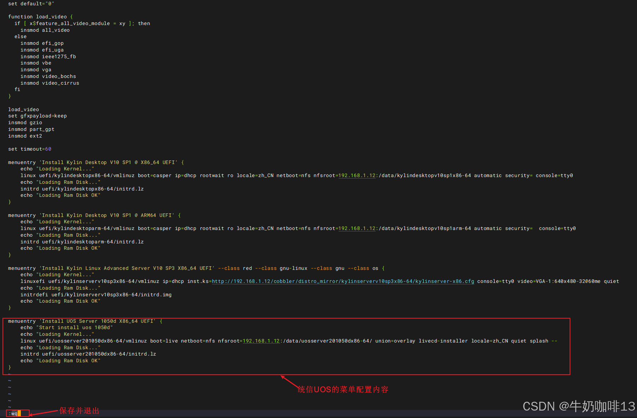Click the 'insmod efi_gop' line
This screenshot has height=418, width=637.
click(42, 43)
